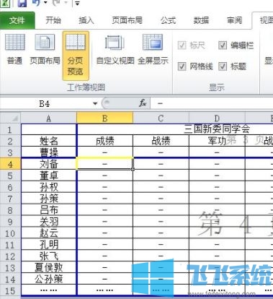
Task: Click the formula bar input field
Action: [x=212, y=103]
